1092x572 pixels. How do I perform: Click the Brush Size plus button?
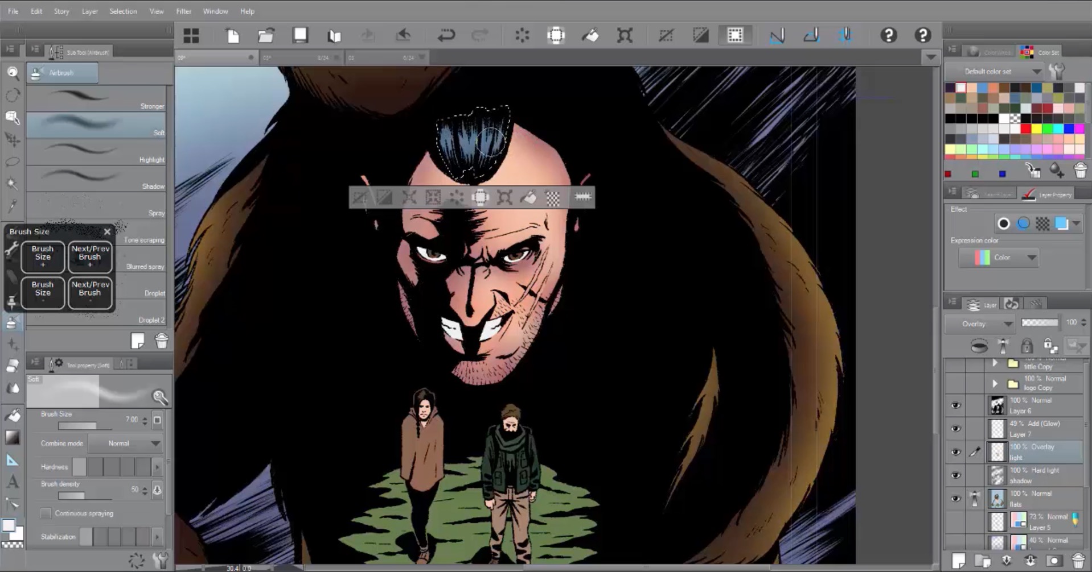[x=43, y=257]
